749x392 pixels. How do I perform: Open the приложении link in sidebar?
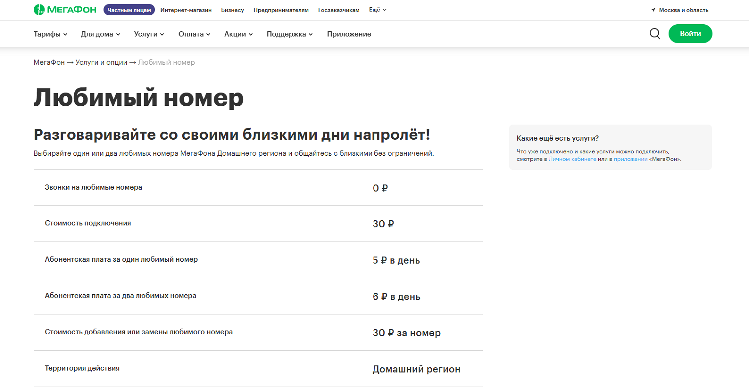[x=630, y=159]
